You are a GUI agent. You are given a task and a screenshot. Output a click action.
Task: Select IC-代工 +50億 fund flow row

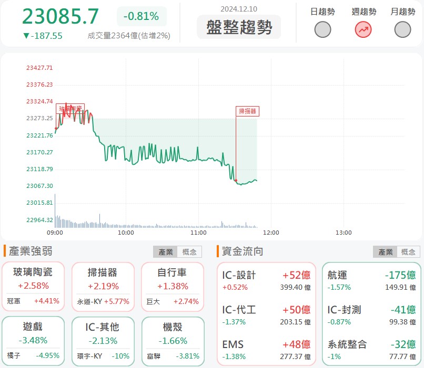click(x=266, y=315)
